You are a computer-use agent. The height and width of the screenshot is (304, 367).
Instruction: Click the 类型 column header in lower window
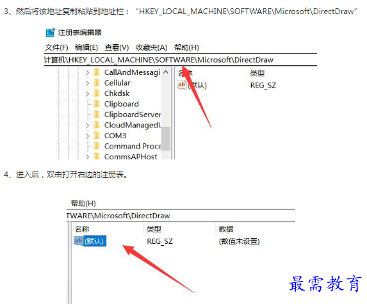coord(154,229)
